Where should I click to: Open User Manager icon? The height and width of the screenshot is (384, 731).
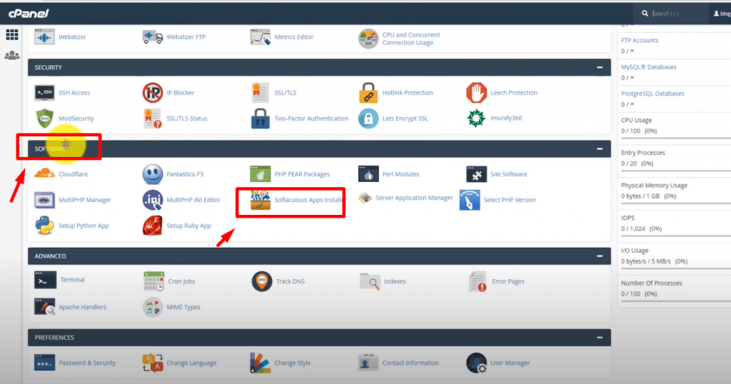click(x=476, y=363)
